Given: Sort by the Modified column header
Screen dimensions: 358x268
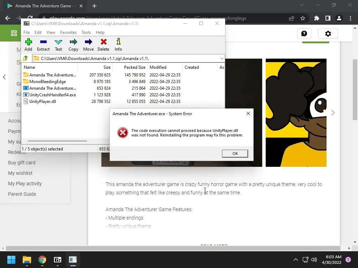Looking at the screenshot, I should coord(165,67).
